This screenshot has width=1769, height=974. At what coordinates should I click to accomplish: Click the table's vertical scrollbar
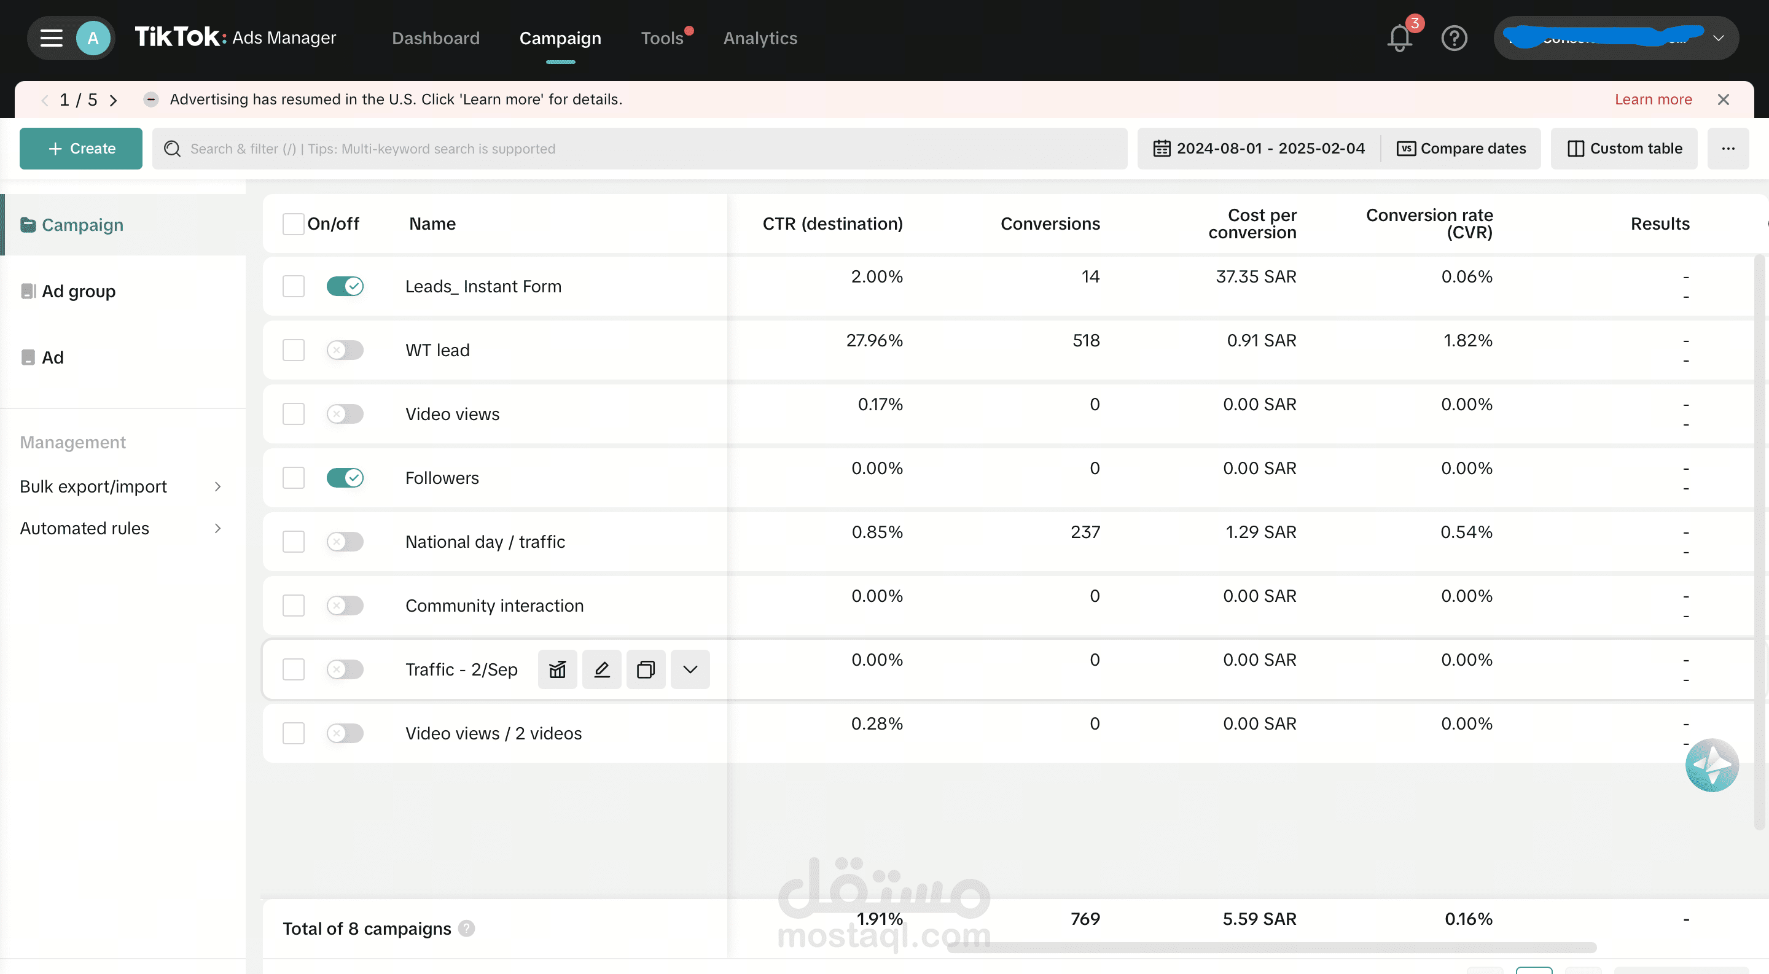(1759, 542)
